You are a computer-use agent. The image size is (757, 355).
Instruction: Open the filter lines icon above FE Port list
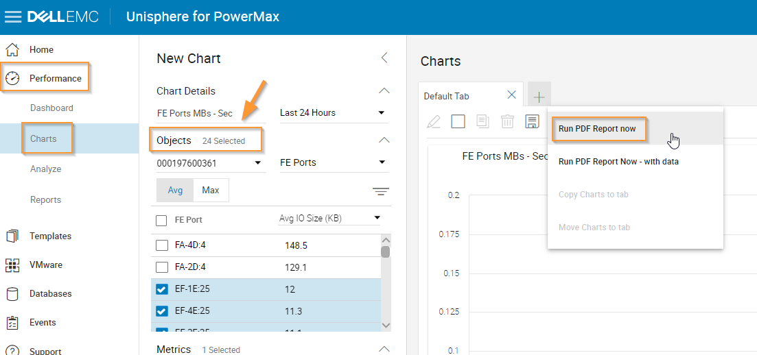380,191
